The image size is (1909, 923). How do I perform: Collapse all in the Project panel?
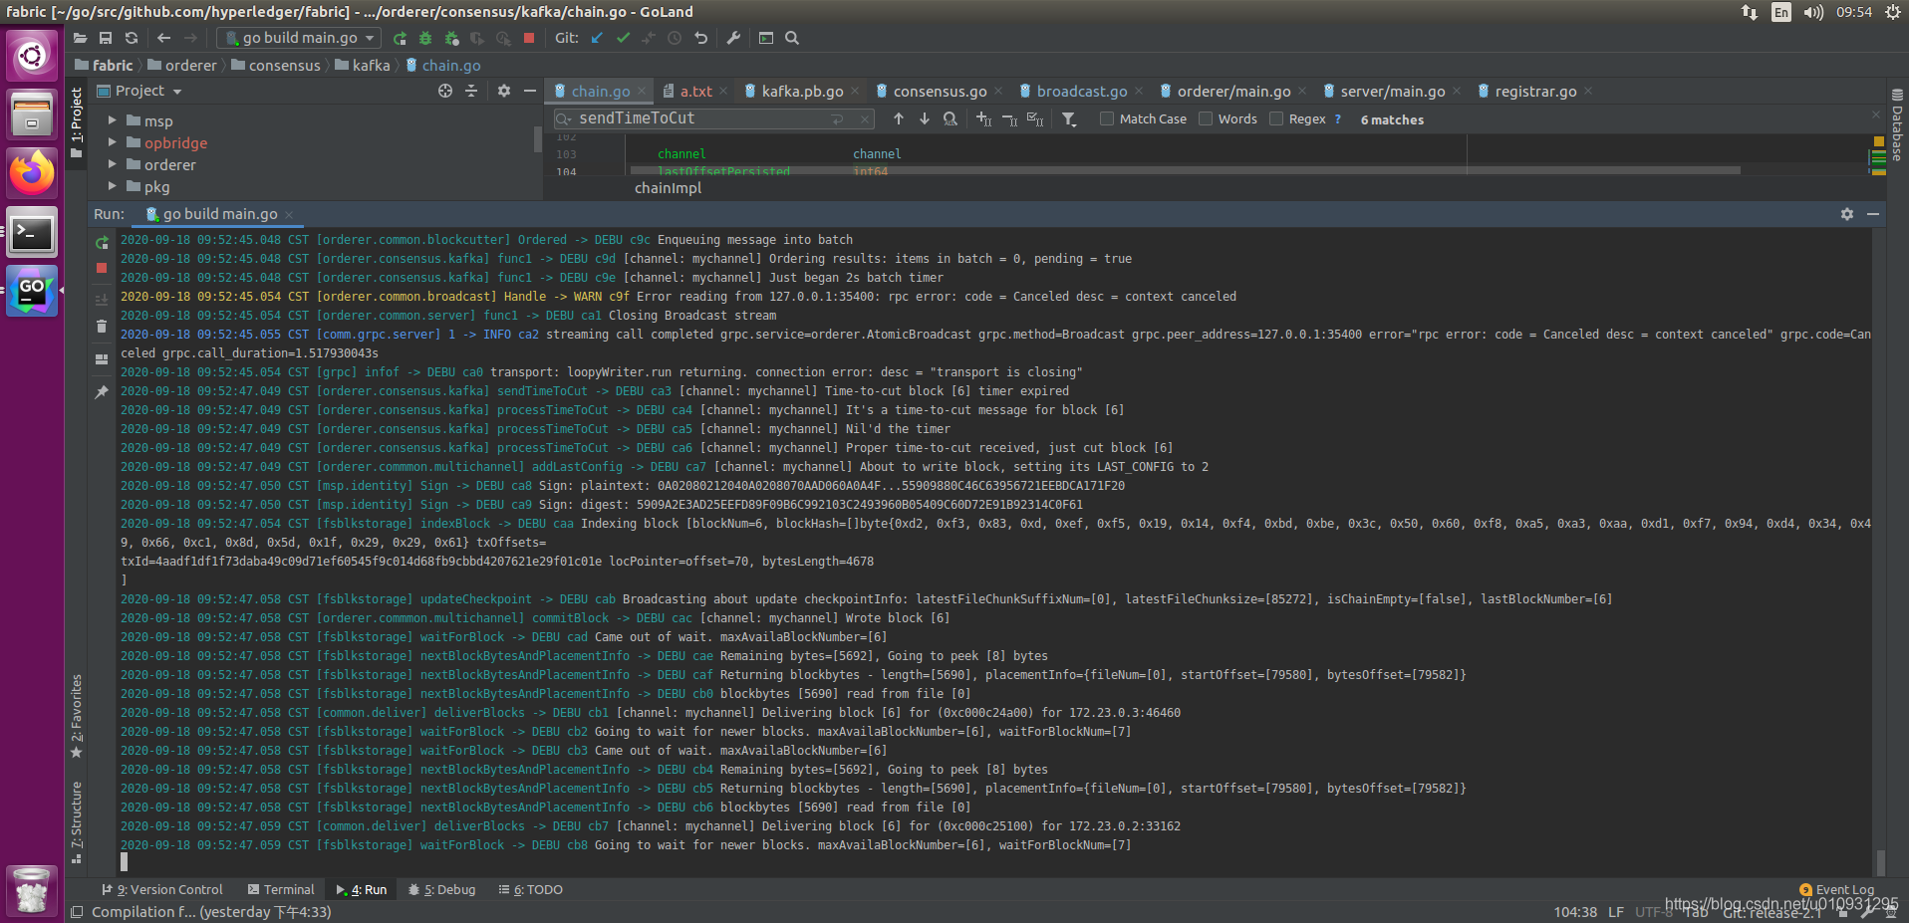click(x=471, y=91)
